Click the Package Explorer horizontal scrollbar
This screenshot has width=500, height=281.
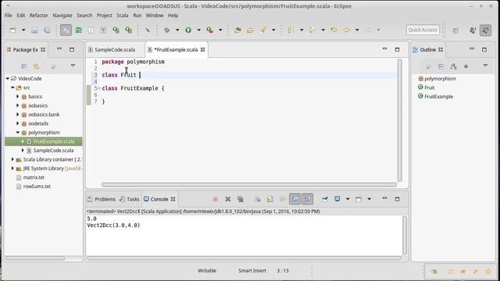tap(35, 258)
